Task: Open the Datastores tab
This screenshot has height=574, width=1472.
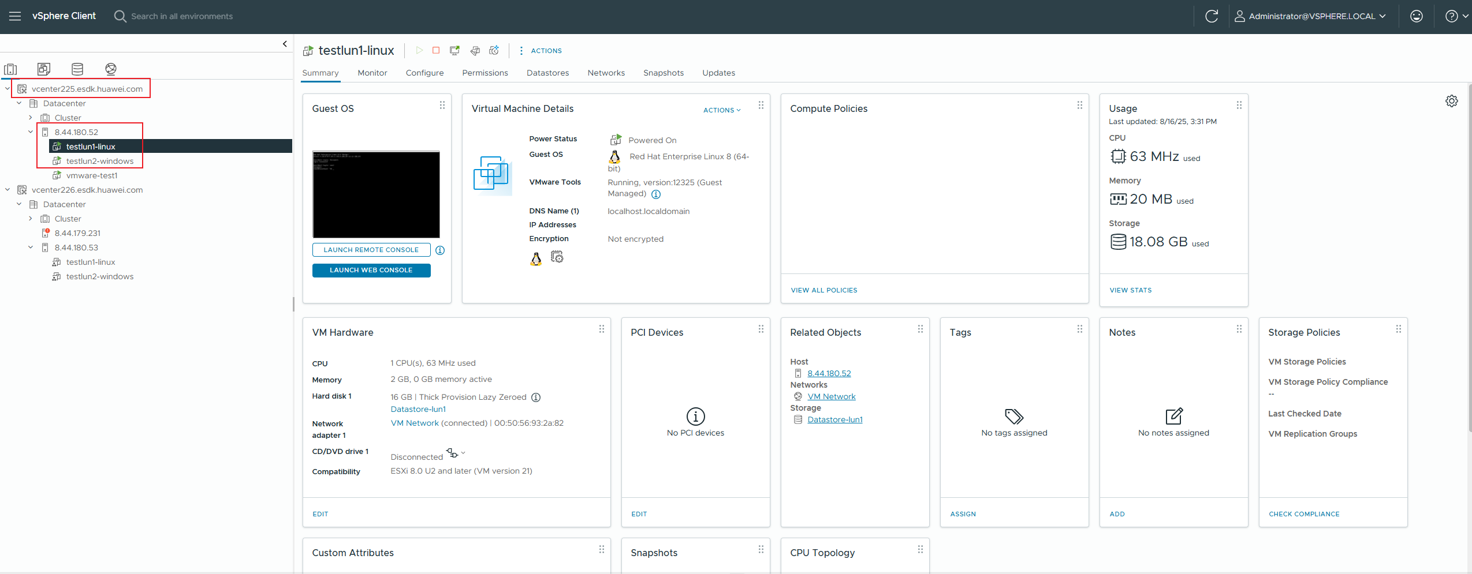Action: point(547,73)
